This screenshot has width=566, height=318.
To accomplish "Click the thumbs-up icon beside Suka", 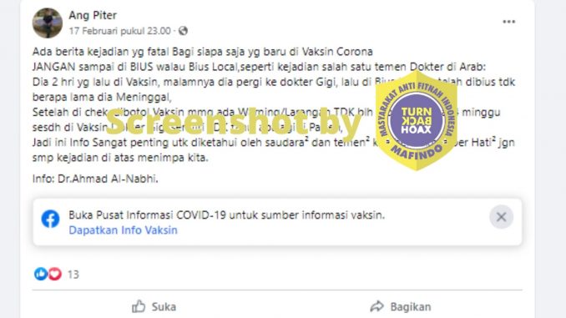I will pos(139,306).
